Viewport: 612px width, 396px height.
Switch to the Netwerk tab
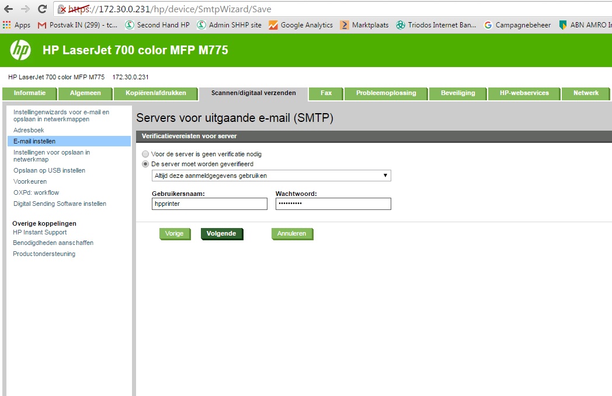point(586,93)
